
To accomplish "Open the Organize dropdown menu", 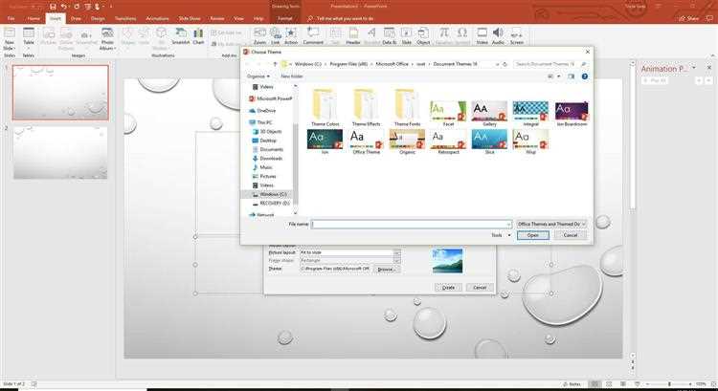I will pyautogui.click(x=258, y=76).
